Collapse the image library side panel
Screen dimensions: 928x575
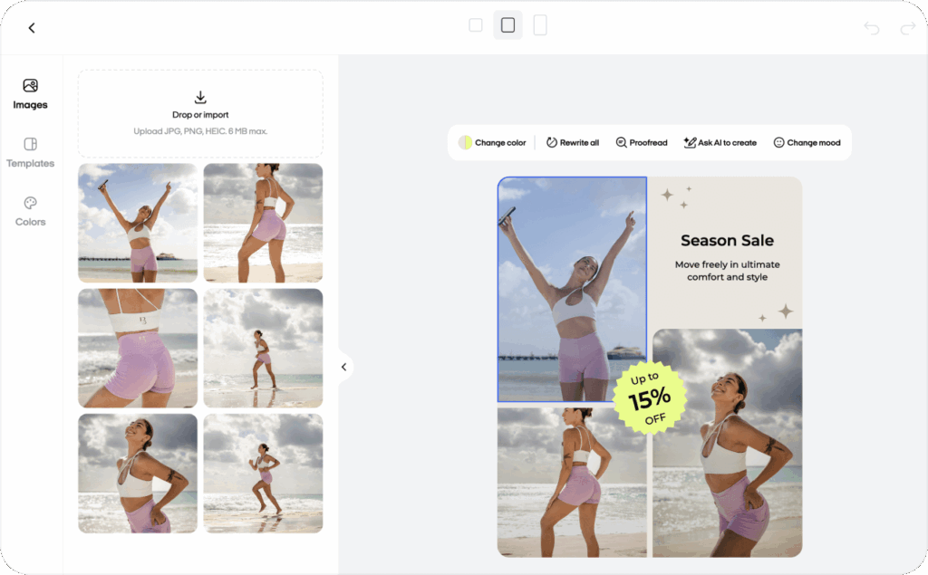click(x=343, y=367)
